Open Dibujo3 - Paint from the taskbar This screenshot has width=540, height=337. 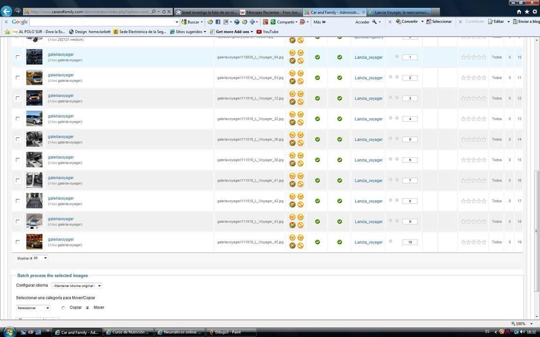tap(231, 332)
